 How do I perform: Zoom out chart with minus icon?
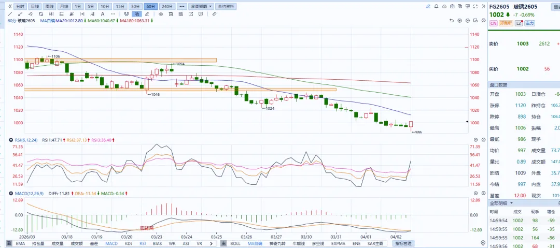[x=468, y=21]
